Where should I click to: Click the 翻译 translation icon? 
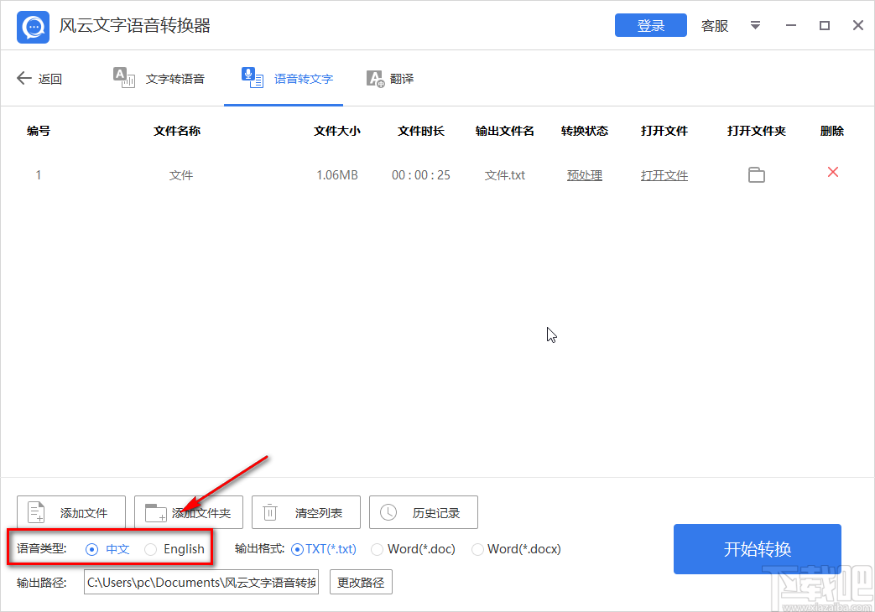(x=375, y=78)
